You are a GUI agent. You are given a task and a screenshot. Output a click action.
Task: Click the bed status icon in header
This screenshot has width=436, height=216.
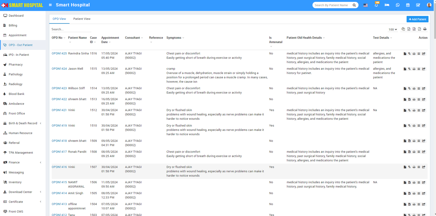tap(387, 5)
